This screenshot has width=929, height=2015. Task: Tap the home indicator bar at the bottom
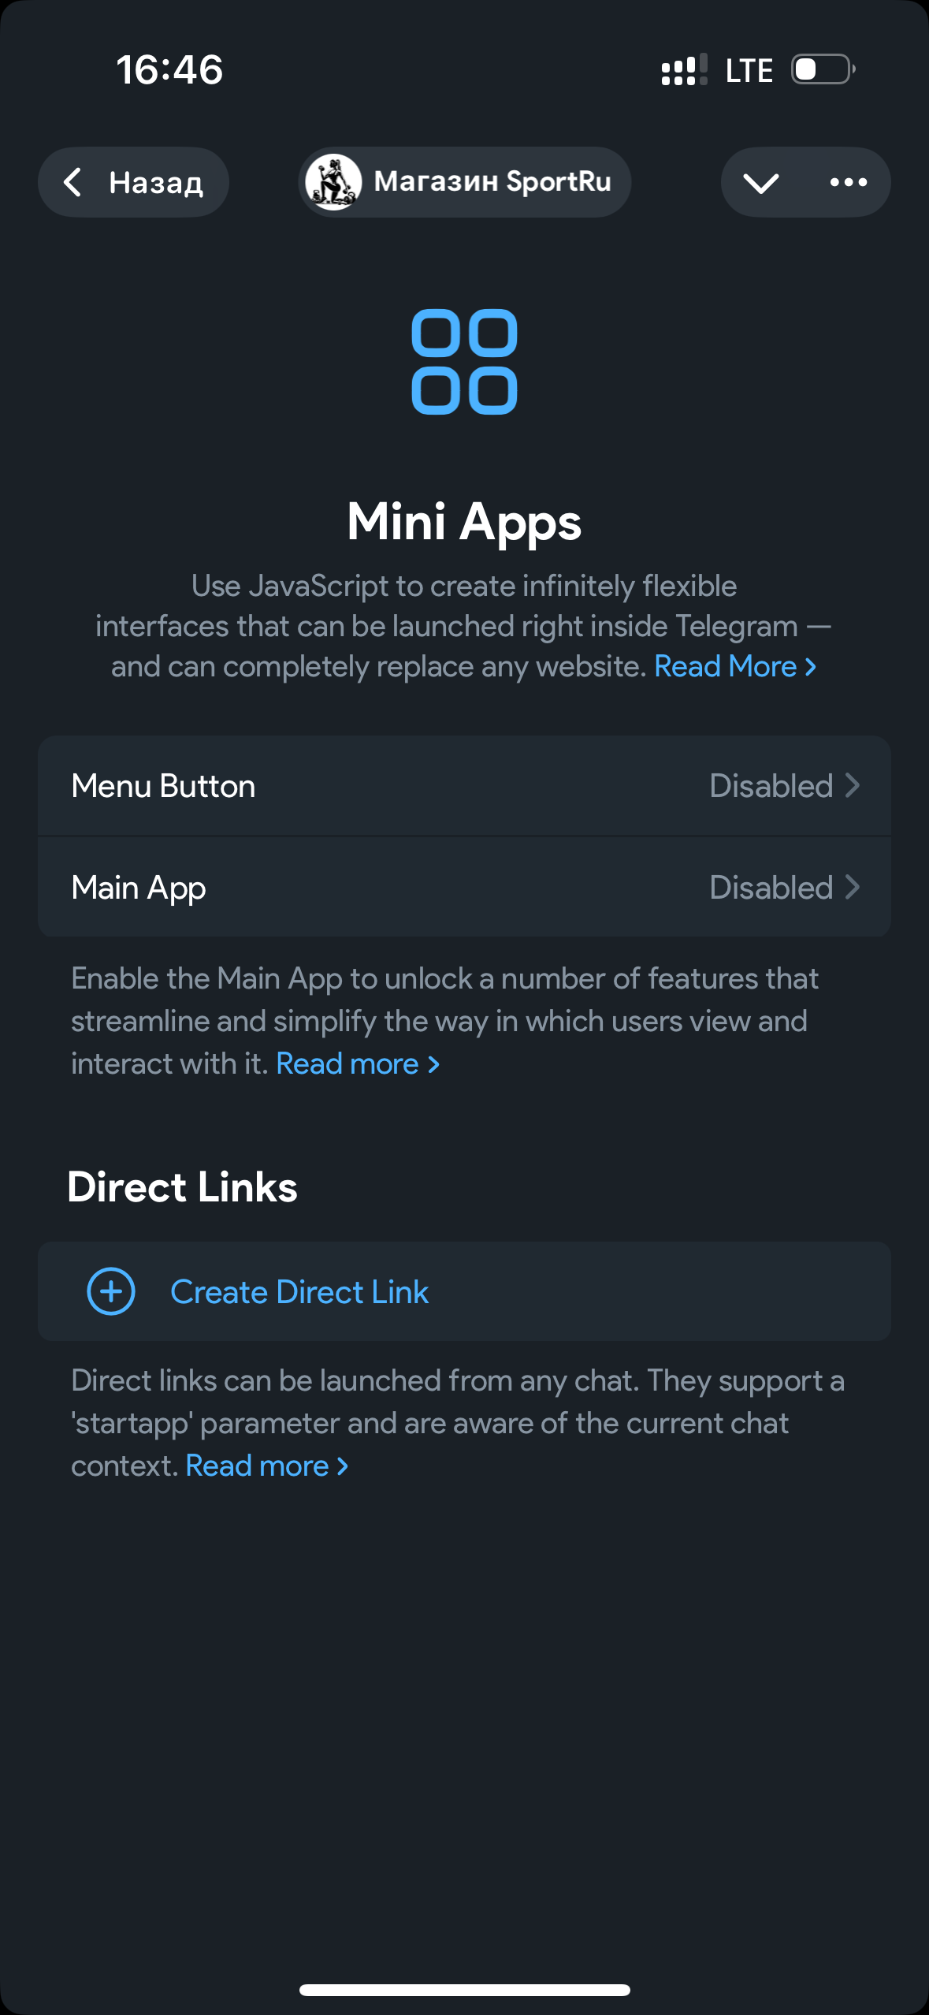[x=464, y=1990]
